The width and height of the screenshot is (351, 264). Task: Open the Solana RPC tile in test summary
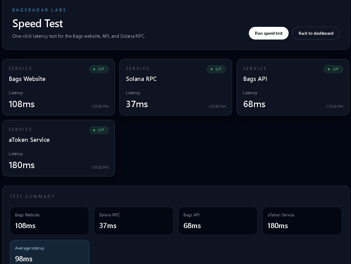[x=134, y=221]
